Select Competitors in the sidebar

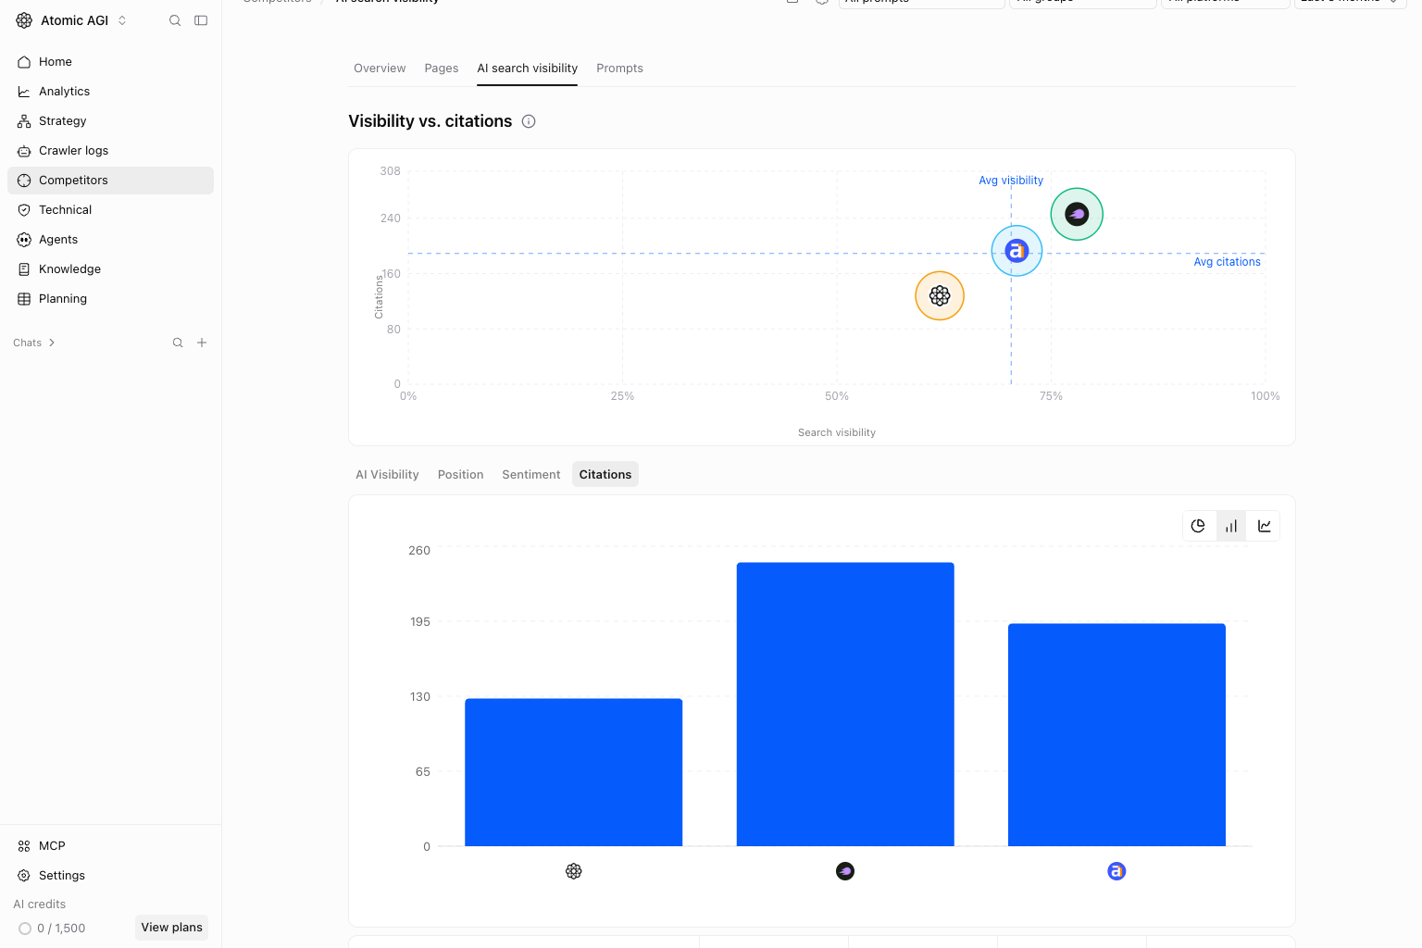(110, 181)
